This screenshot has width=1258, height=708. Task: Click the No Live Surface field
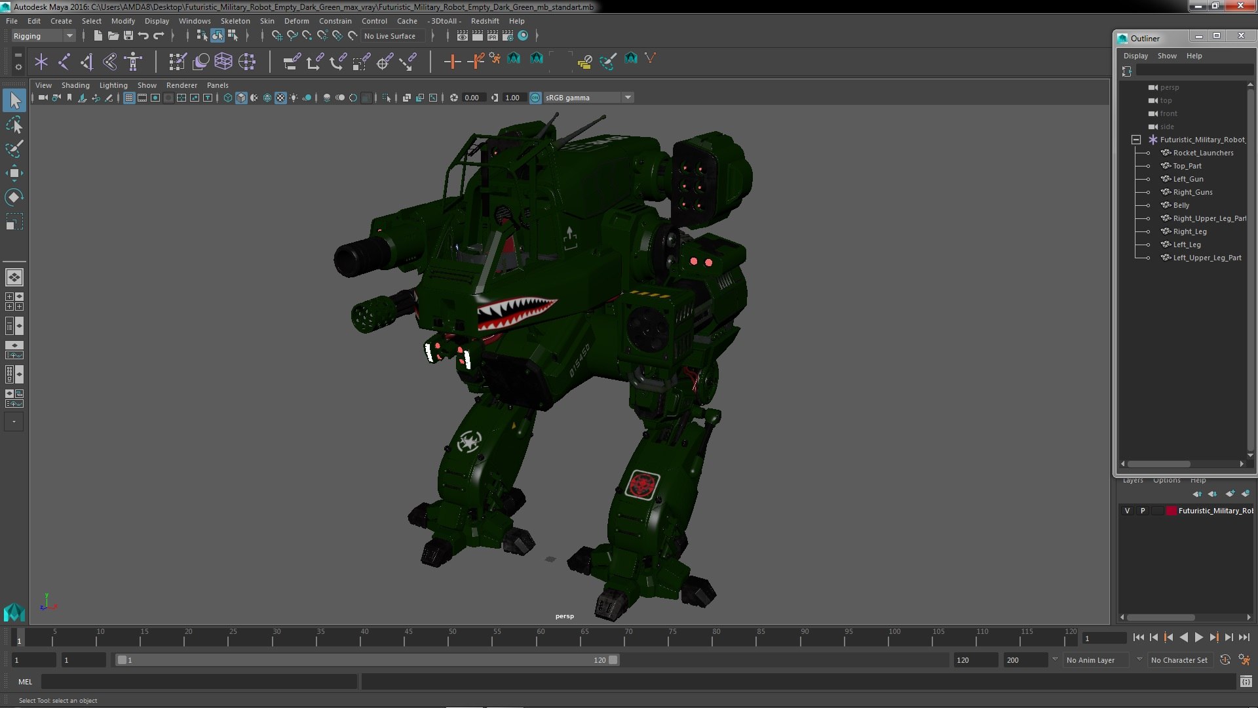(392, 36)
